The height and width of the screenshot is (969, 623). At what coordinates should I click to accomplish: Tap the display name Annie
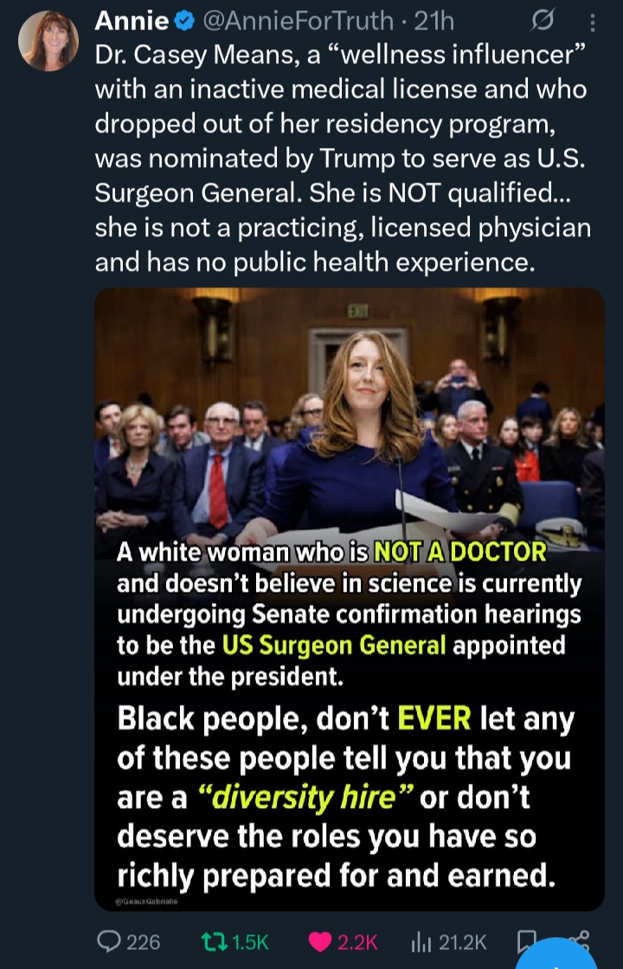pyautogui.click(x=132, y=22)
